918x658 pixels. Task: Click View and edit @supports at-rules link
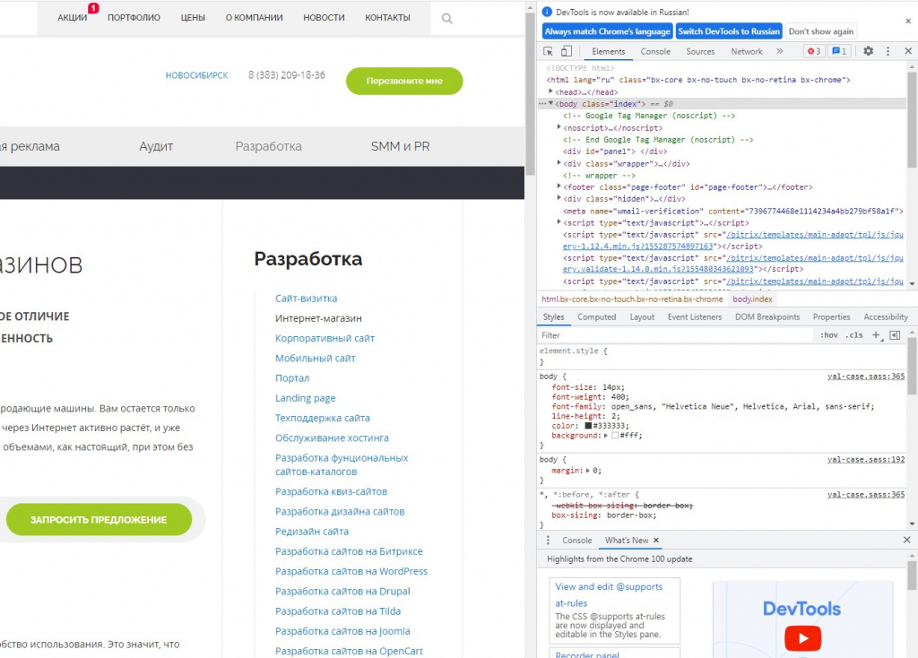609,594
